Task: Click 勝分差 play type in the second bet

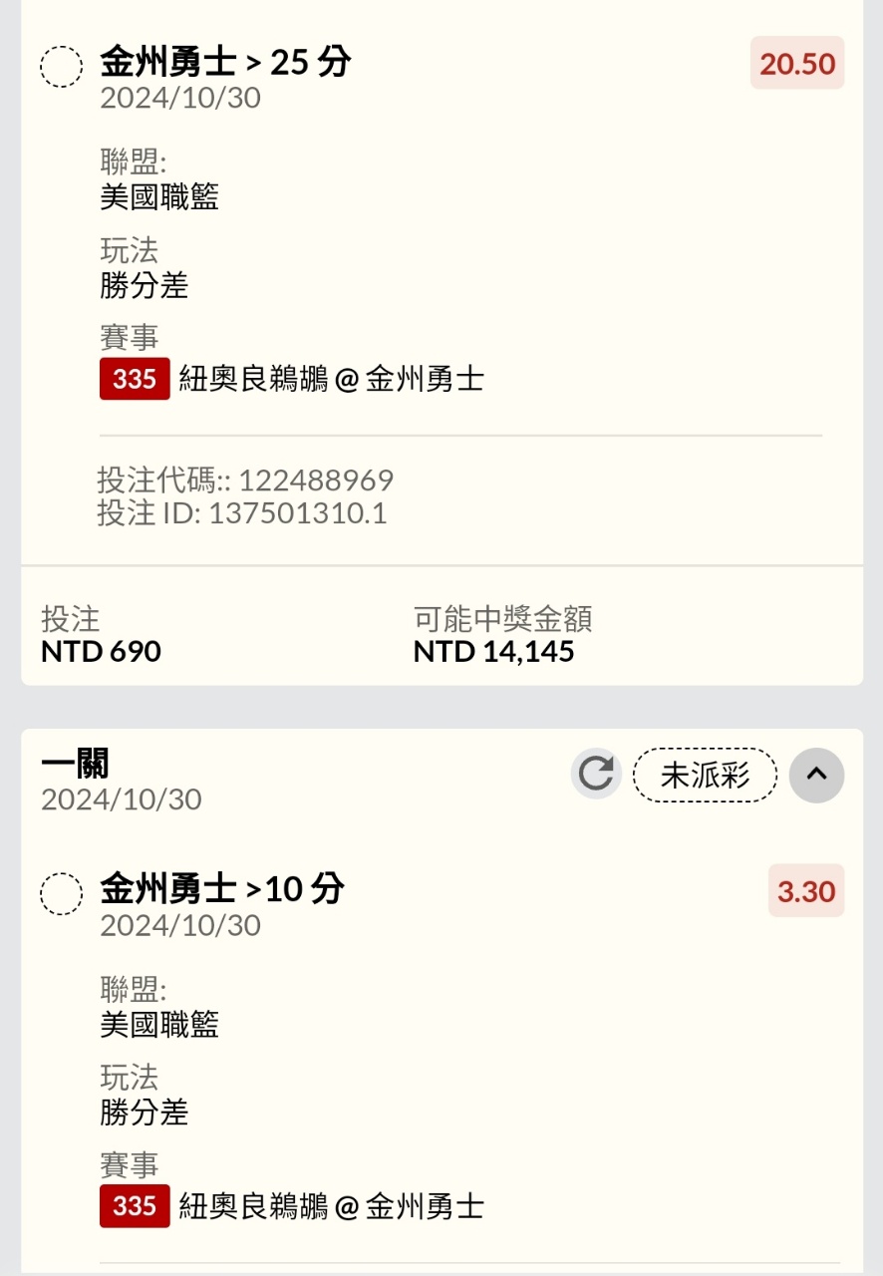Action: tap(145, 1113)
